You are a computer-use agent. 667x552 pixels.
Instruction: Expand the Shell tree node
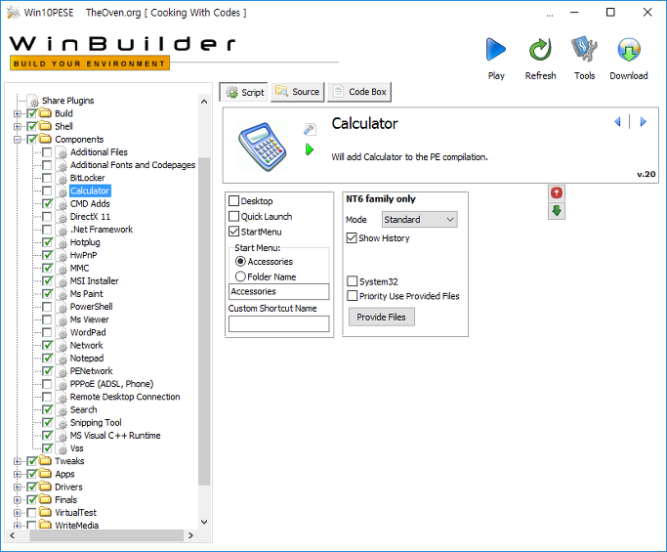tap(18, 126)
